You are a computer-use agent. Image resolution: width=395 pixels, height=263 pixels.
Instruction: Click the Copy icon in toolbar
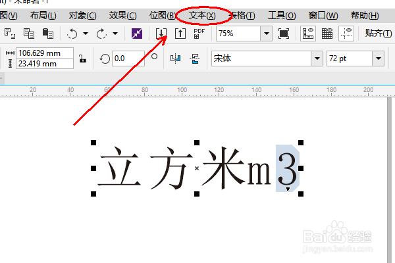click(29, 34)
